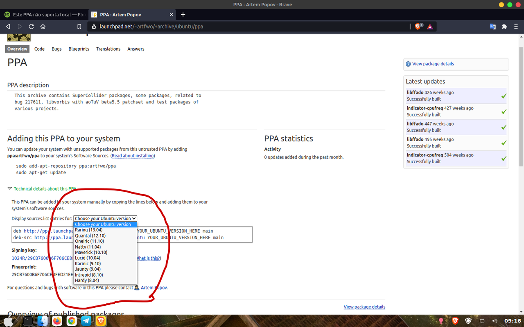Open the Answers tab
This screenshot has width=524, height=327.
pos(136,49)
